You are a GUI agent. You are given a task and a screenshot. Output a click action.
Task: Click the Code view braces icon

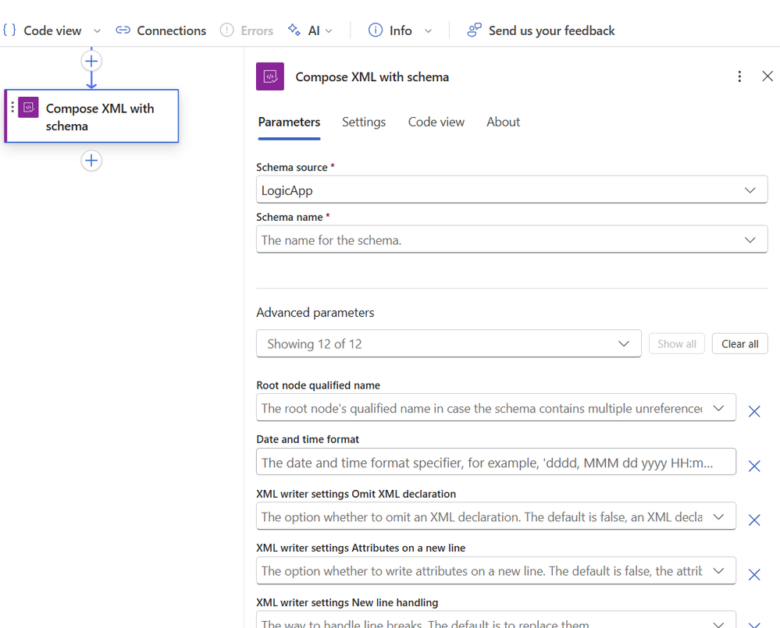tap(9, 30)
